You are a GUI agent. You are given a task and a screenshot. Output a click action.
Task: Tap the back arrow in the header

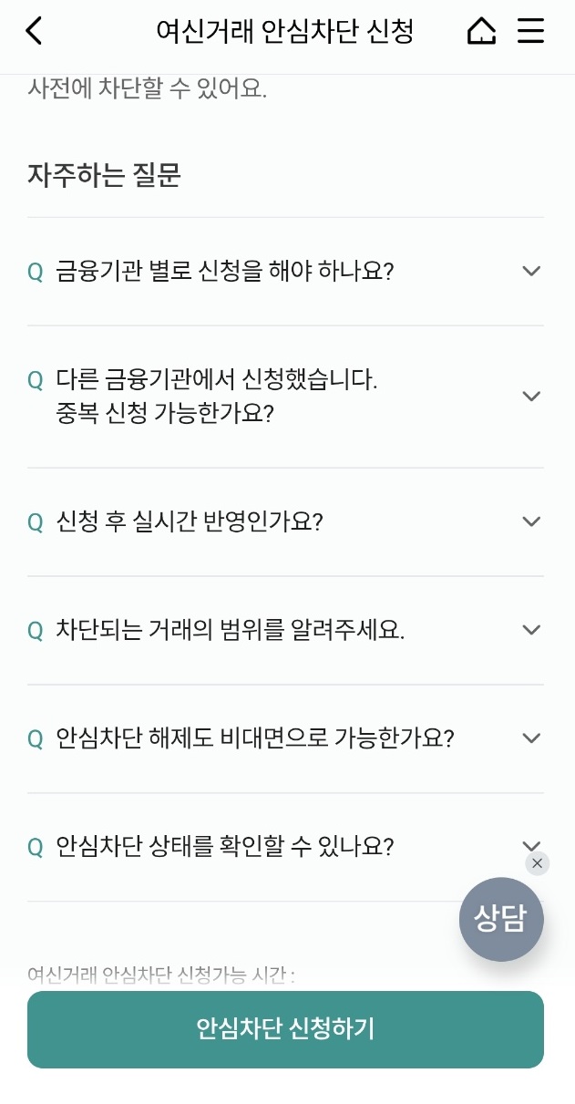32,30
